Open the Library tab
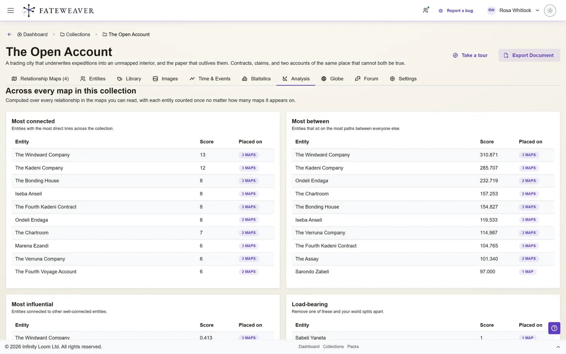This screenshot has height=354, width=566. [x=129, y=78]
